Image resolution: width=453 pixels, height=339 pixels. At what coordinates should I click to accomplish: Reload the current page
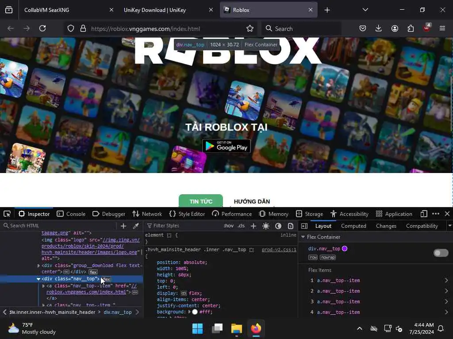point(42,28)
